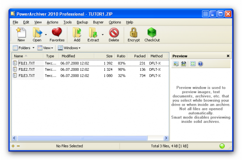The image size is (242, 160).
Task: Click the Favorites heart icon
Action: [57, 32]
